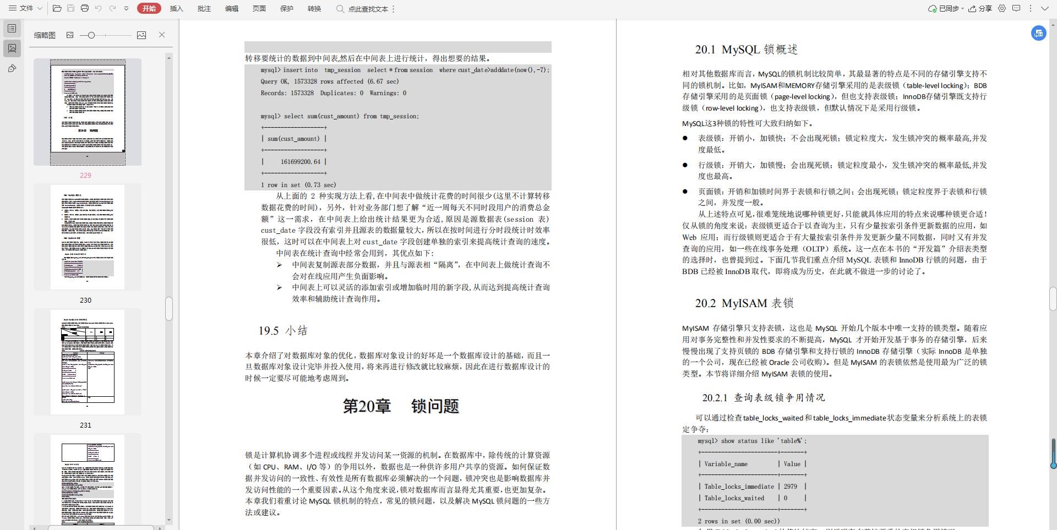Screen dimensions: 1057x530
Task: Click the chapter title 第20章 锁问题
Action: pyautogui.click(x=401, y=406)
